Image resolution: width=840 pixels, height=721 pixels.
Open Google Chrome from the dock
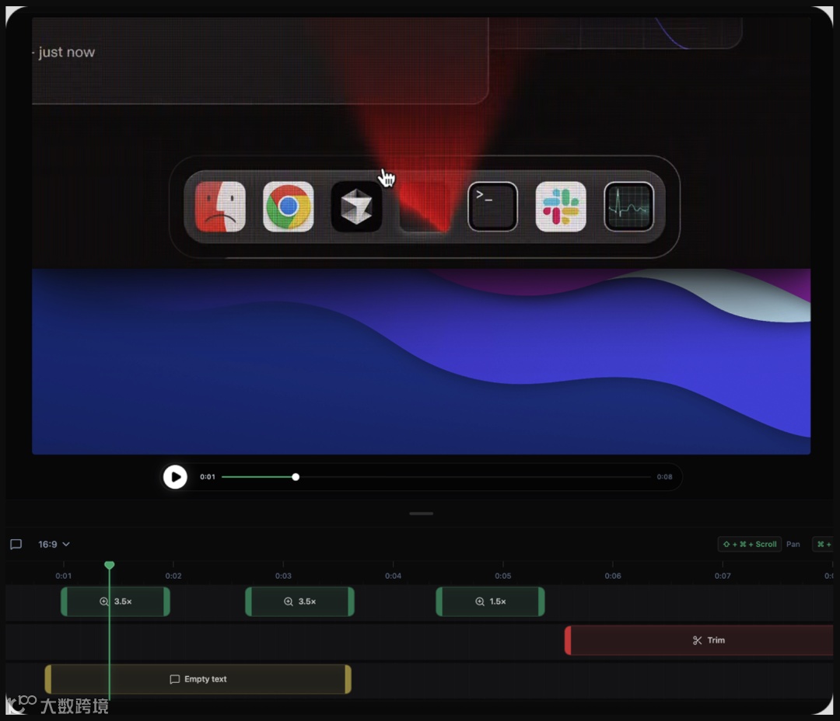pyautogui.click(x=289, y=207)
